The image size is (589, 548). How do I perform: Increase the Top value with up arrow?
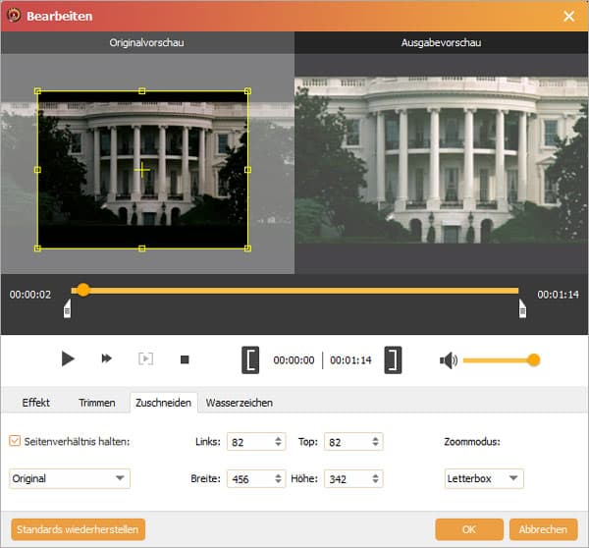(x=375, y=438)
